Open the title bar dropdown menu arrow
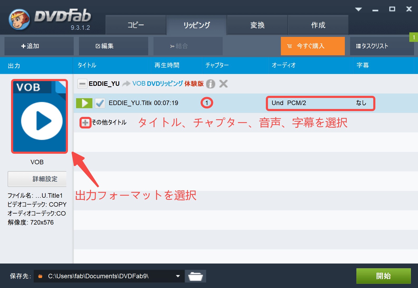 tap(359, 9)
